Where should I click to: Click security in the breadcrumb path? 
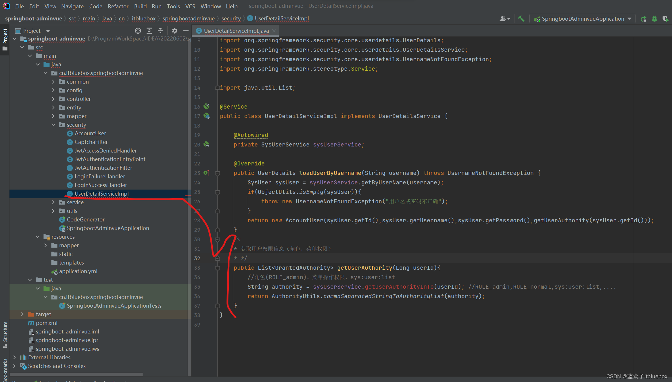coord(231,19)
